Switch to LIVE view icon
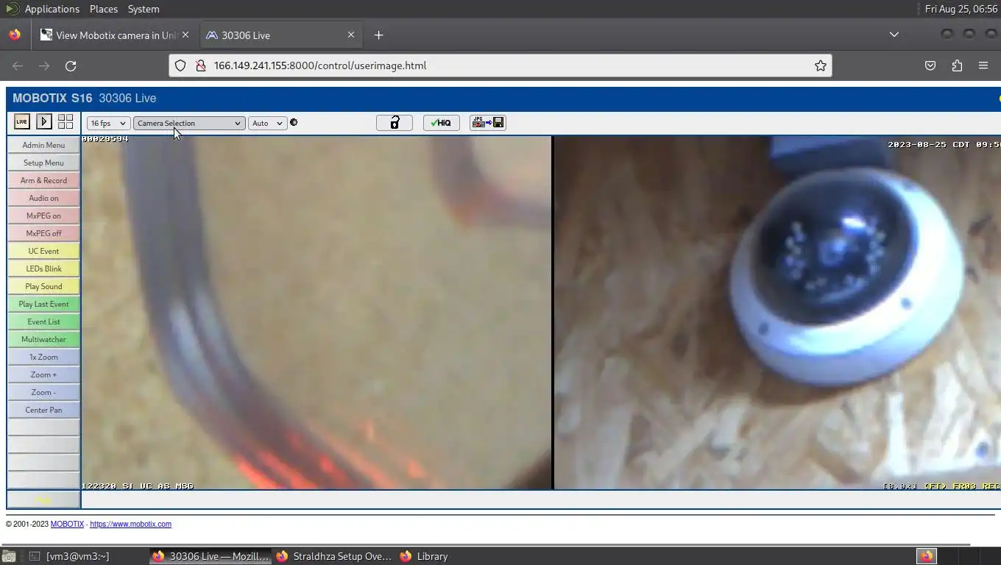The width and height of the screenshot is (1001, 565). tap(22, 121)
